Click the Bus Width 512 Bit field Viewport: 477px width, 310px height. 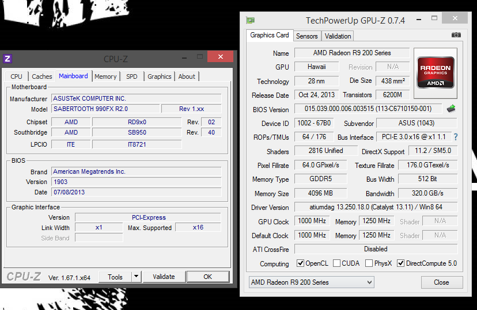pos(427,178)
